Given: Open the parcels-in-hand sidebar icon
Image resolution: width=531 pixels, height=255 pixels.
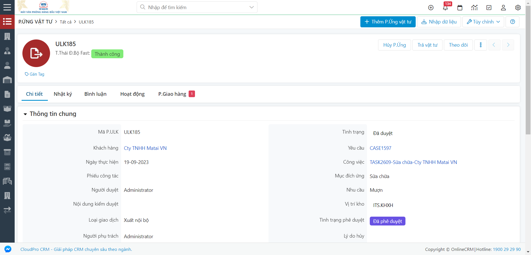Looking at the screenshot, I should tap(7, 138).
